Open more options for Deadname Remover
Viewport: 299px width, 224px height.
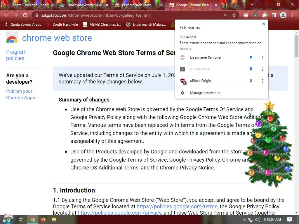point(263,57)
